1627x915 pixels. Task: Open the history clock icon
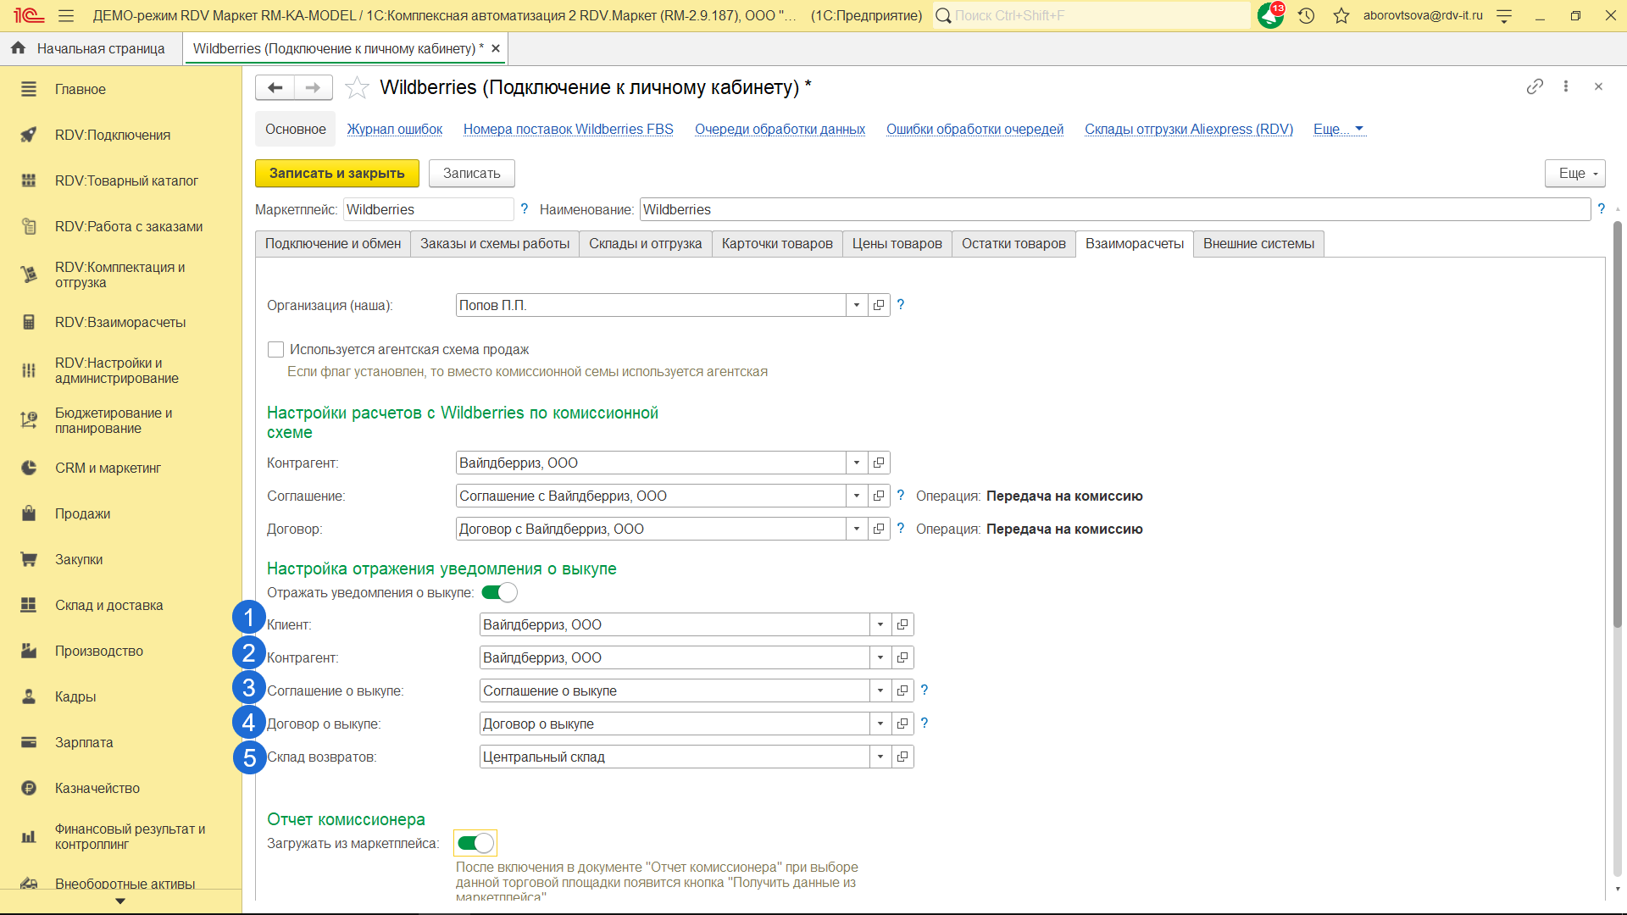click(x=1306, y=15)
